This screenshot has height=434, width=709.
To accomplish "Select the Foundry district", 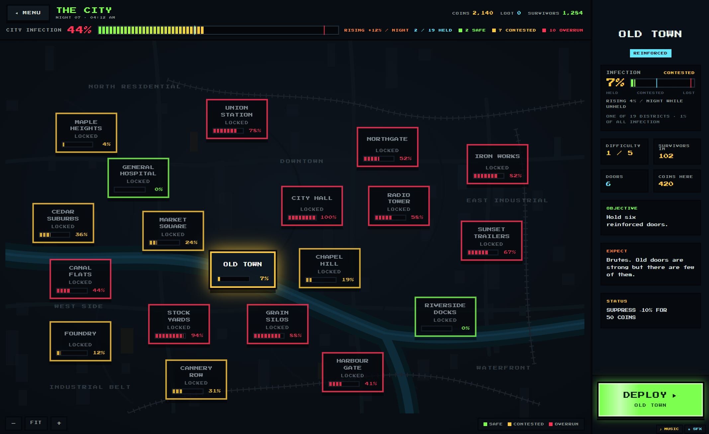I will 80,341.
